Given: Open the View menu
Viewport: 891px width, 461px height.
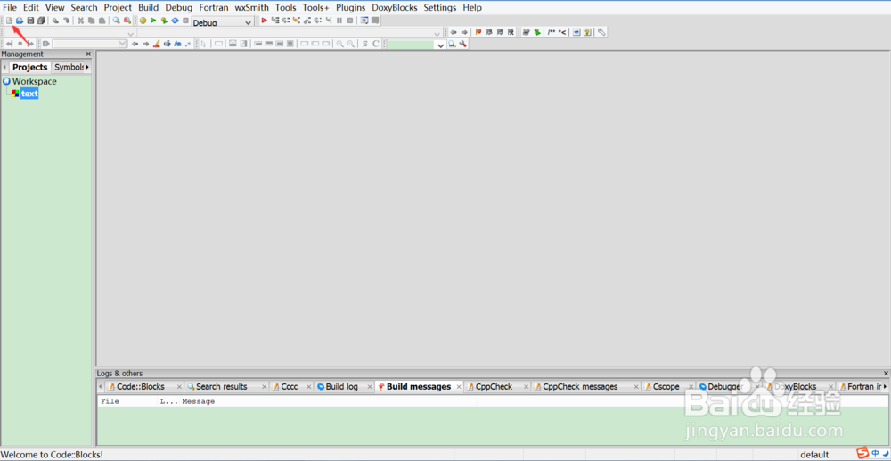Looking at the screenshot, I should click(55, 7).
